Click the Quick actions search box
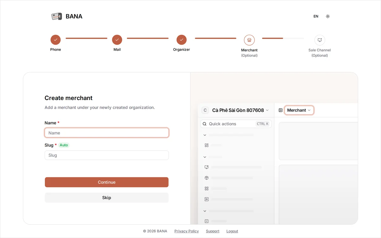This screenshot has height=238, width=381. point(236,124)
